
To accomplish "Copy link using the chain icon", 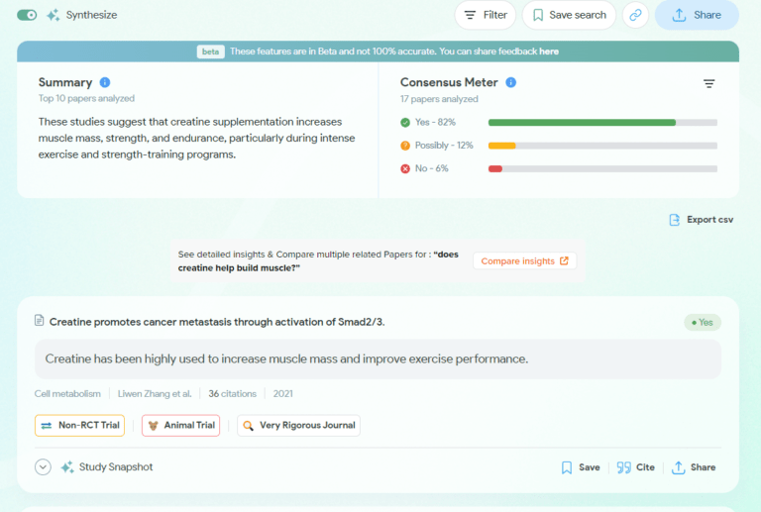I will click(635, 15).
